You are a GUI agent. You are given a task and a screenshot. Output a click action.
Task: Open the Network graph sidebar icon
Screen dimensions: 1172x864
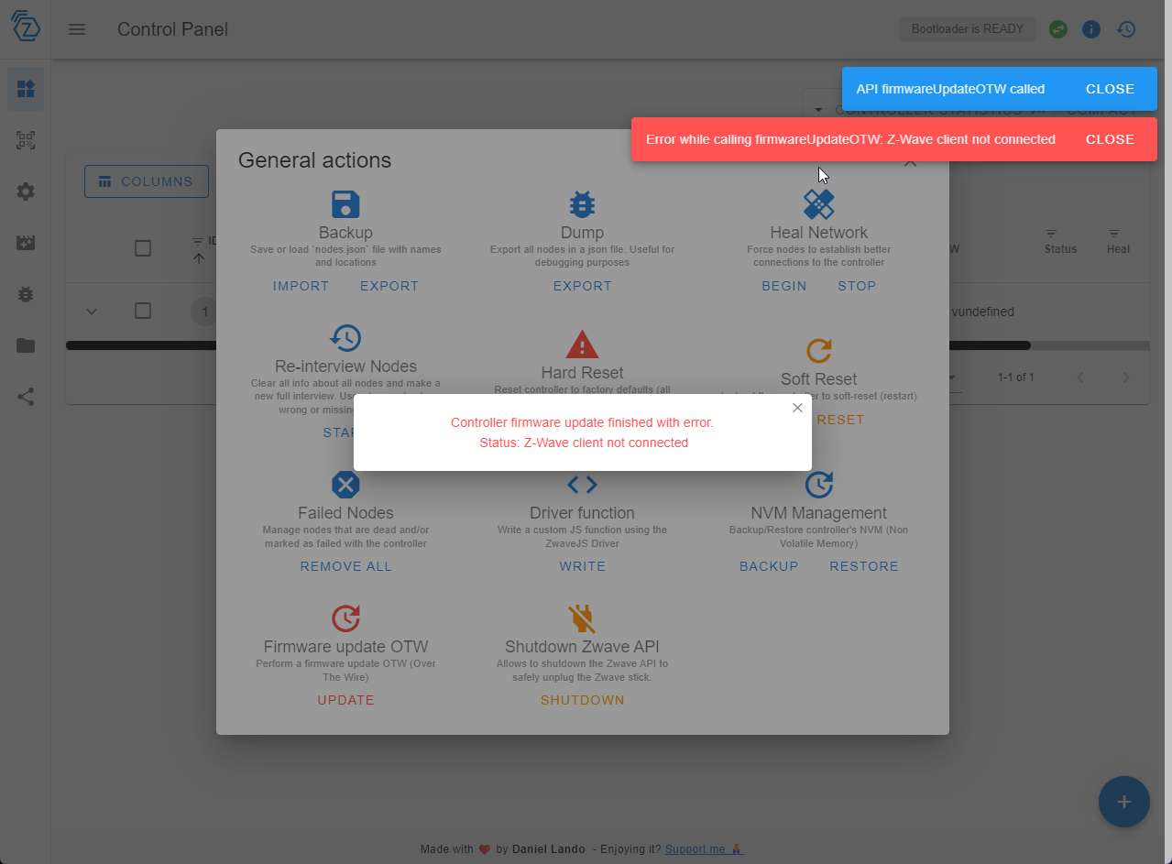point(25,397)
